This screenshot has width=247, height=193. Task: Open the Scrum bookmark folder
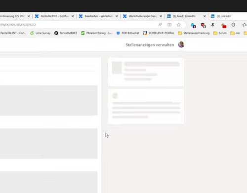pyautogui.click(x=220, y=33)
